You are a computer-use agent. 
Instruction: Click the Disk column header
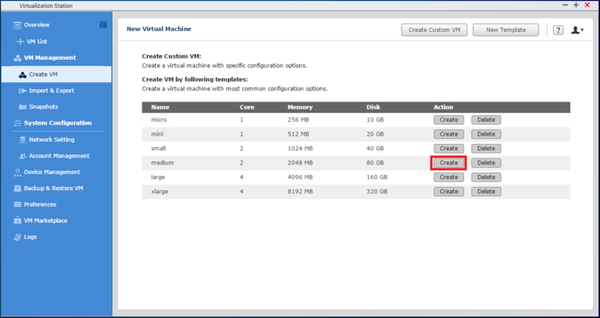[373, 107]
